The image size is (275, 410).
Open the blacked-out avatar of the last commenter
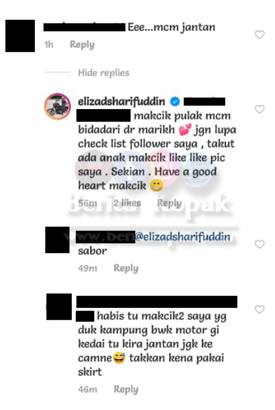(x=59, y=306)
